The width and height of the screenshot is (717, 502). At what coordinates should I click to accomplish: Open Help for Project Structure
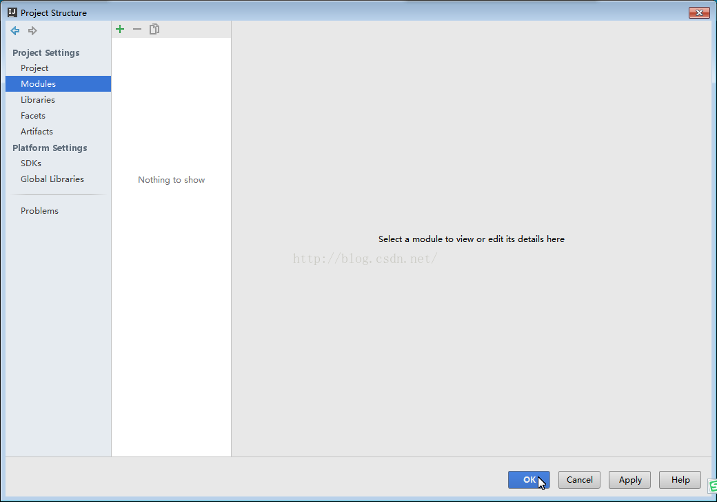click(x=680, y=480)
